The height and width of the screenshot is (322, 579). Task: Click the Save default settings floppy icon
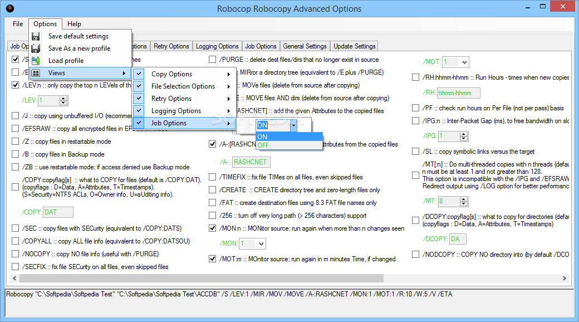[36, 36]
